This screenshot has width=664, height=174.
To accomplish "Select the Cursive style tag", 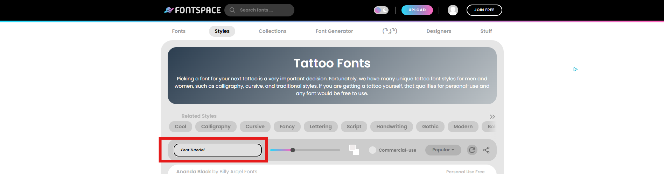I will pos(255,126).
